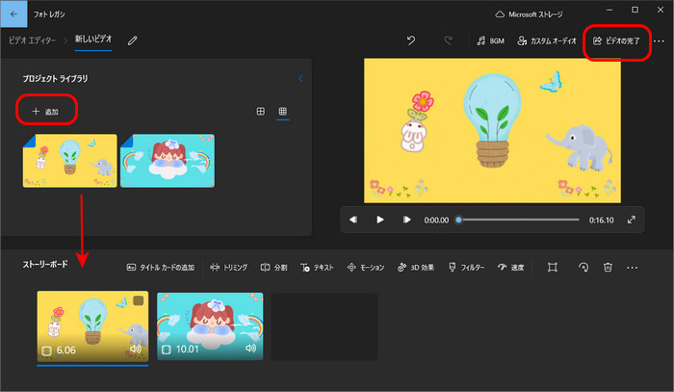Click the 0:16.10 total duration text
The image size is (674, 392).
[x=602, y=220]
